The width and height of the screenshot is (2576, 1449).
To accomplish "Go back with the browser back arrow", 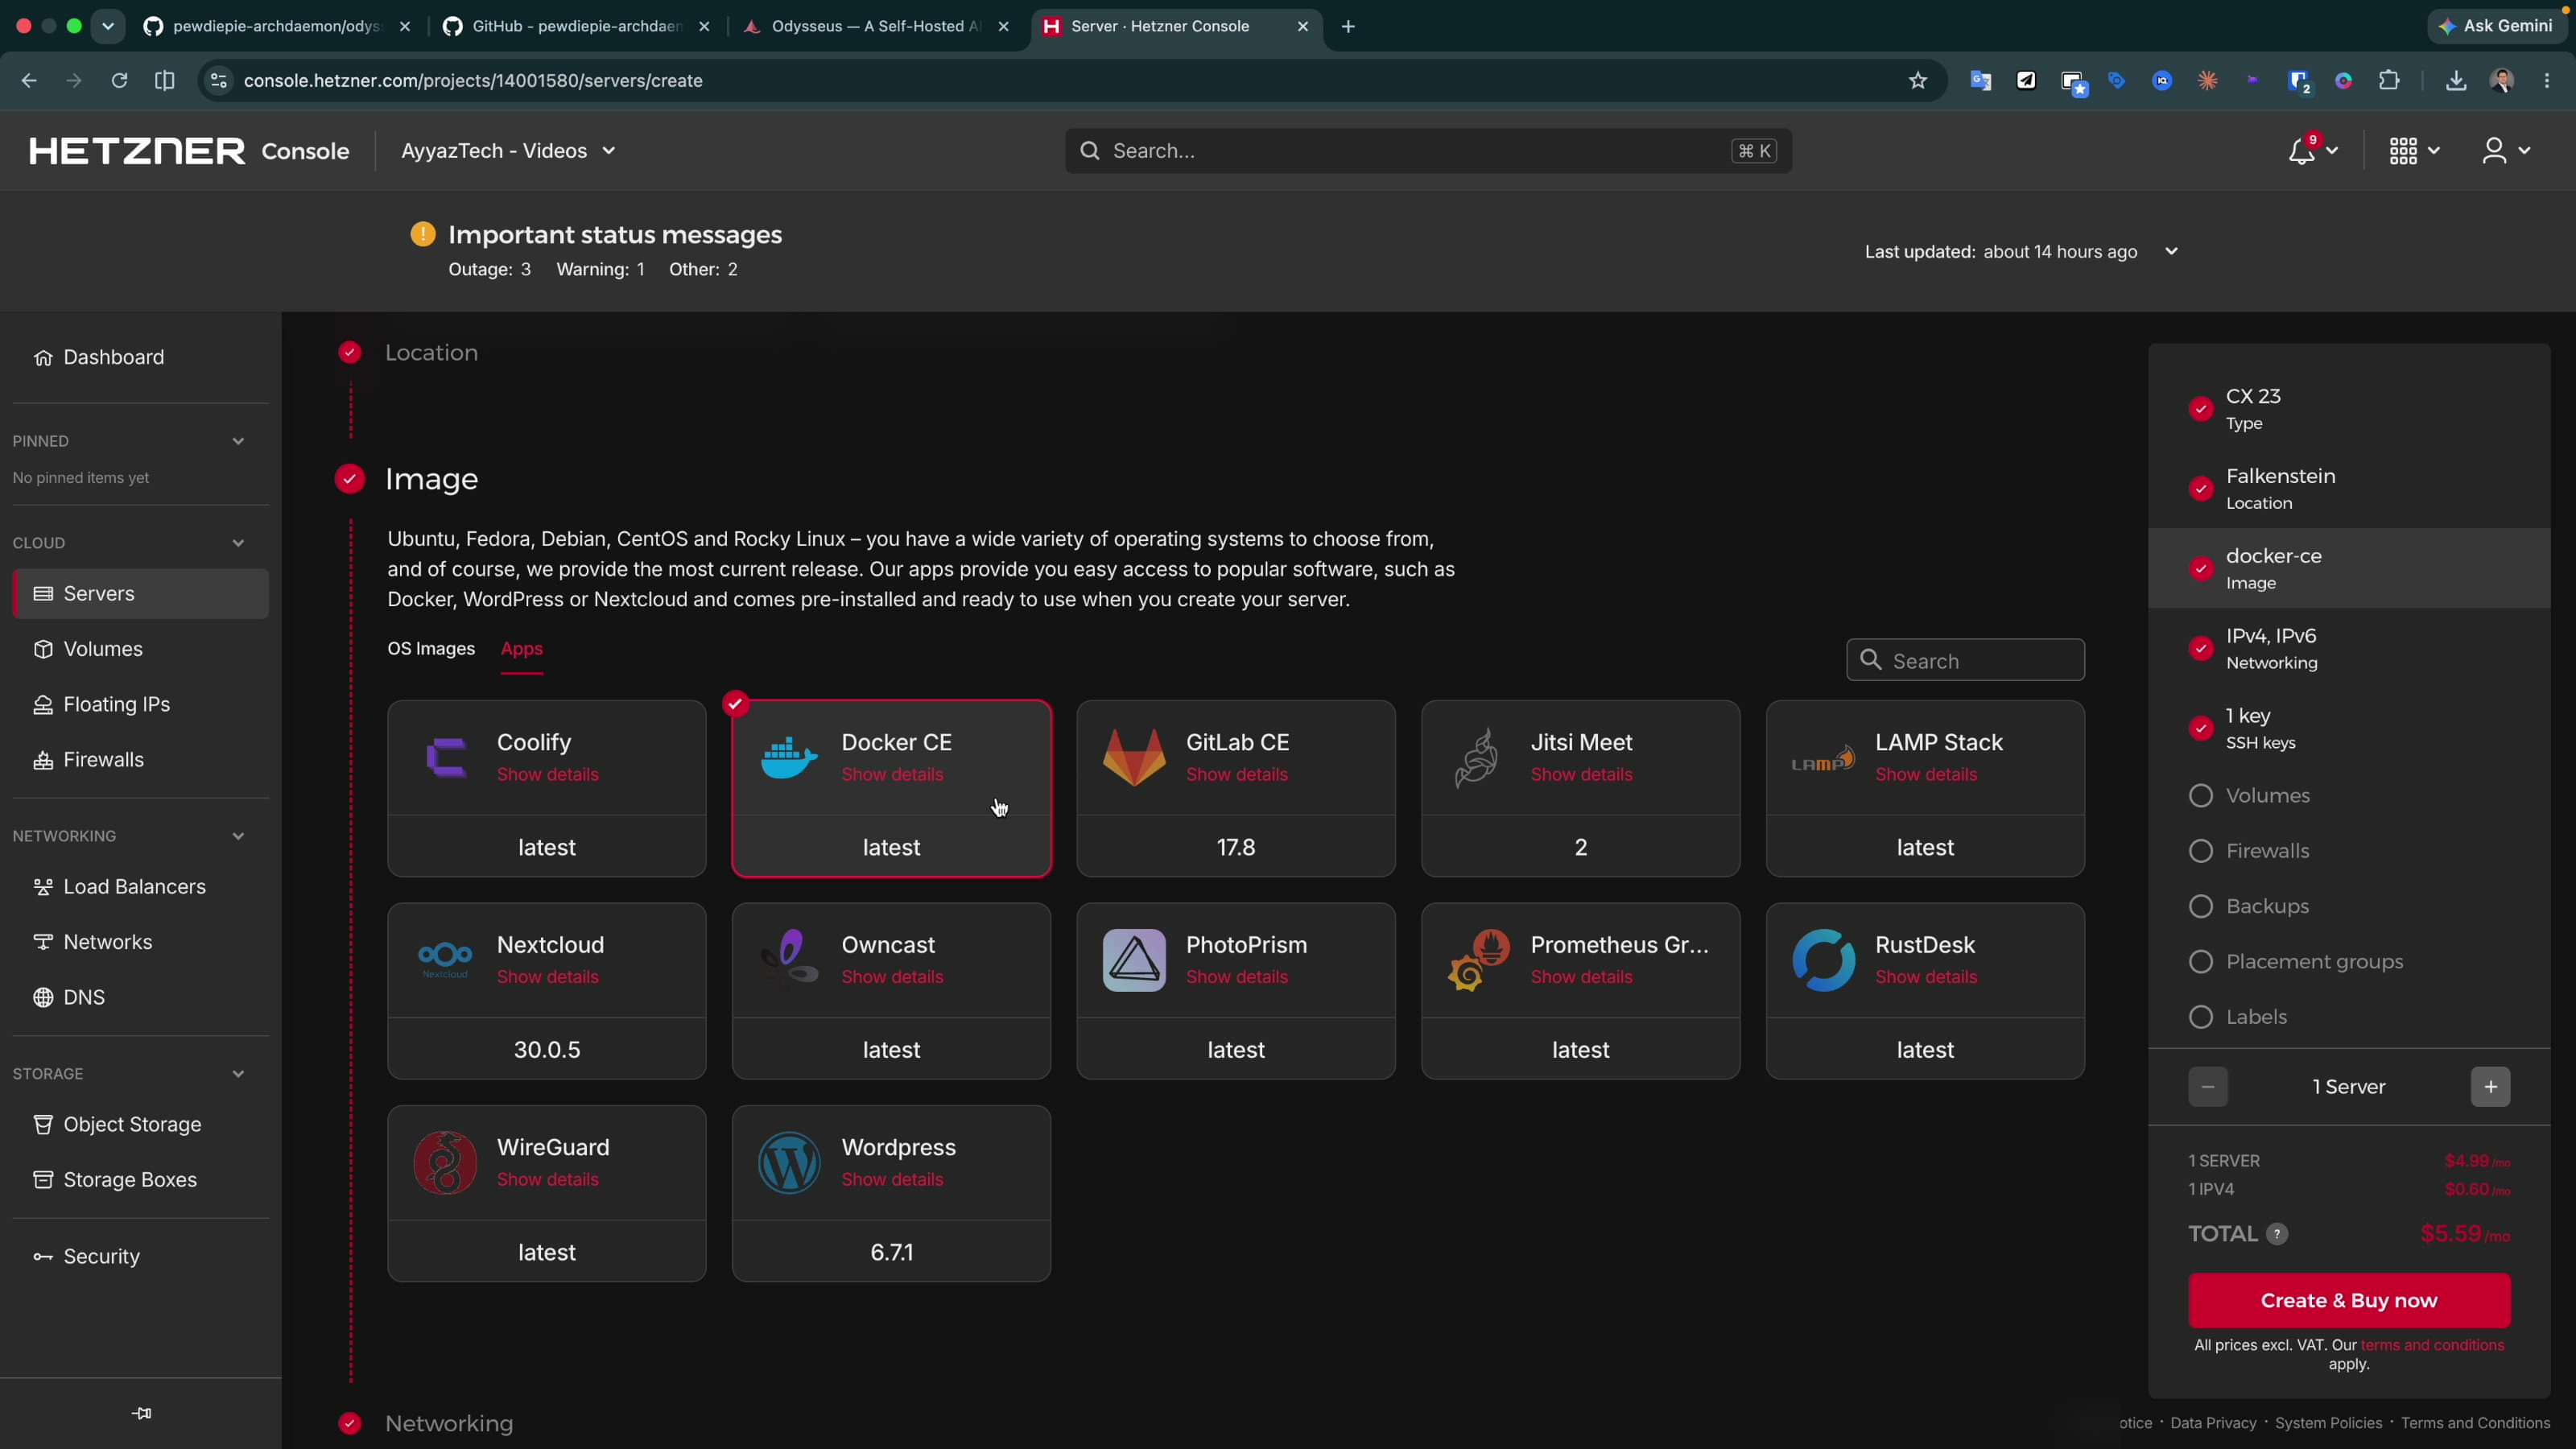I will tap(29, 81).
